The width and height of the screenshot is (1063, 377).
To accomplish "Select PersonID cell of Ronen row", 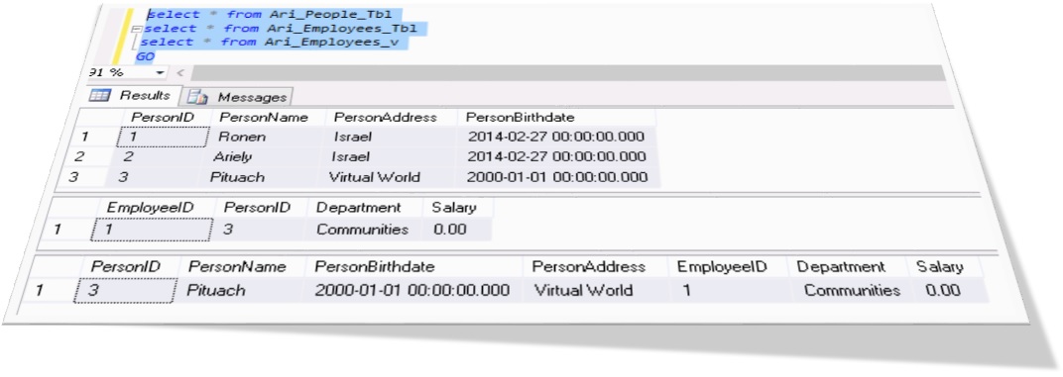I will (x=162, y=137).
